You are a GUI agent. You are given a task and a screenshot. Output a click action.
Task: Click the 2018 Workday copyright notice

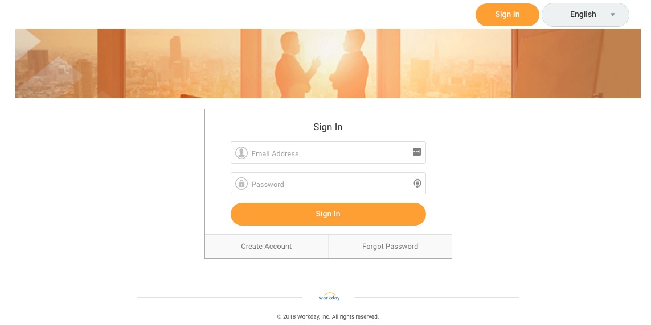point(327,316)
